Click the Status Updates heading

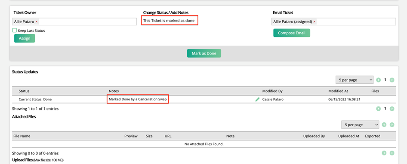click(25, 72)
